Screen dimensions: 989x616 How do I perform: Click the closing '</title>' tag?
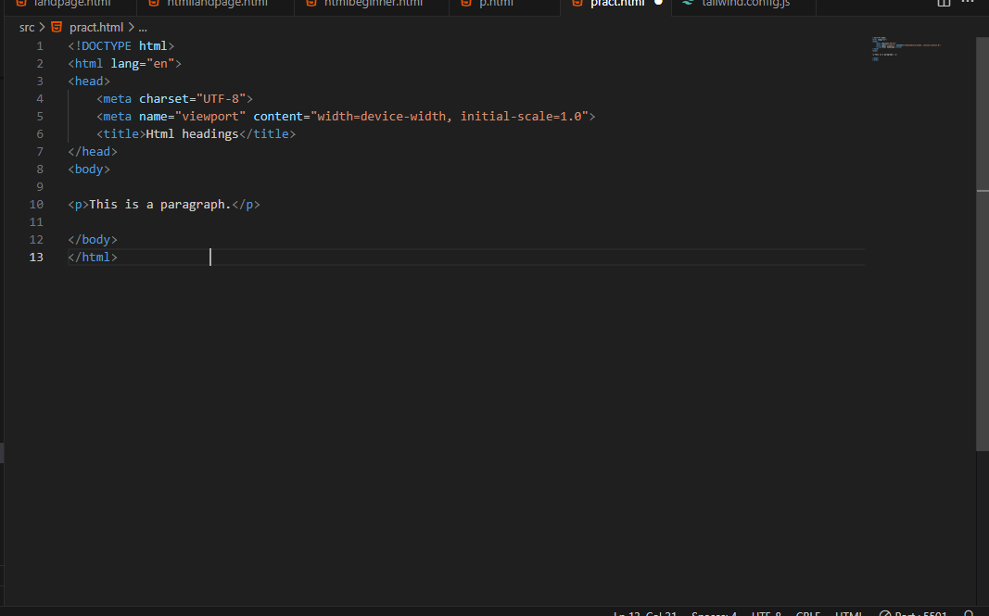point(268,133)
